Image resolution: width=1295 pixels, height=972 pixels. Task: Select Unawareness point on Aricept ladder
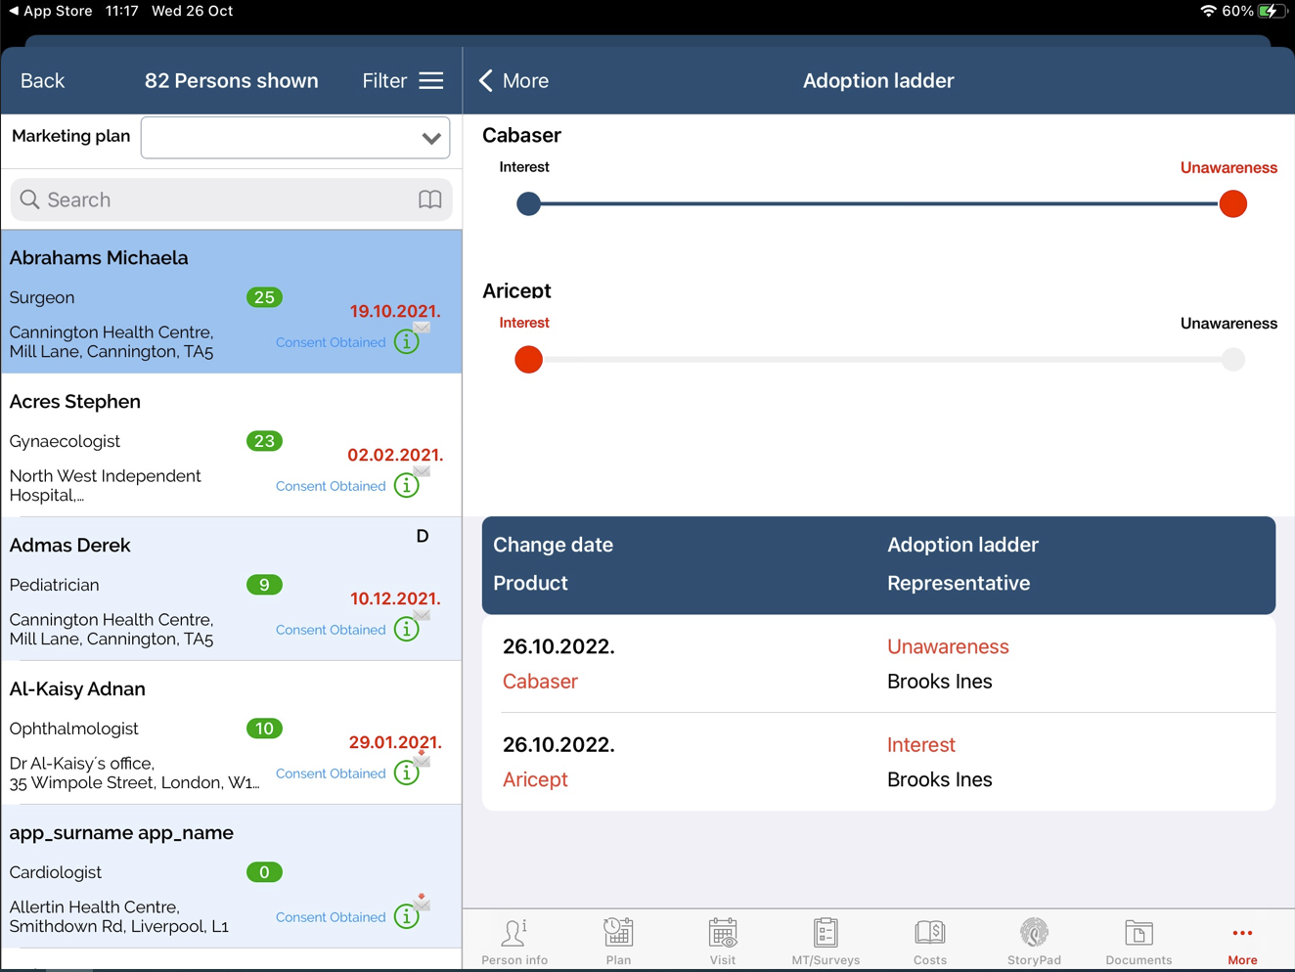click(1232, 360)
